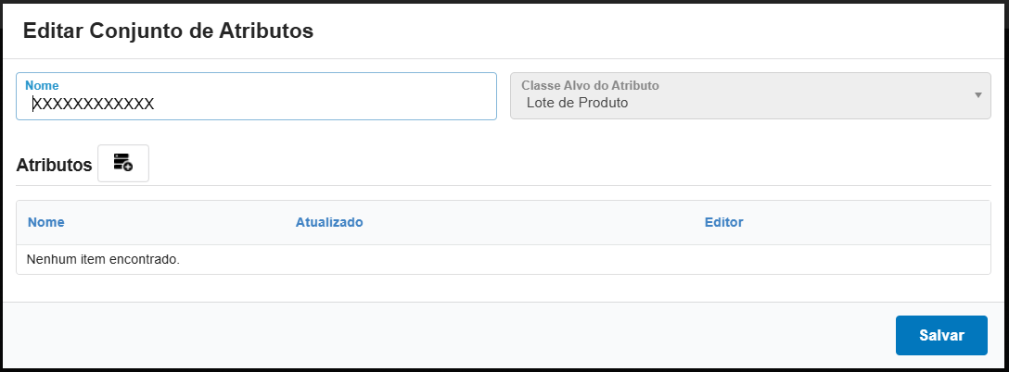Click the XXXXXXXXXXXX text in Nome field
This screenshot has width=1009, height=372.
pos(93,104)
